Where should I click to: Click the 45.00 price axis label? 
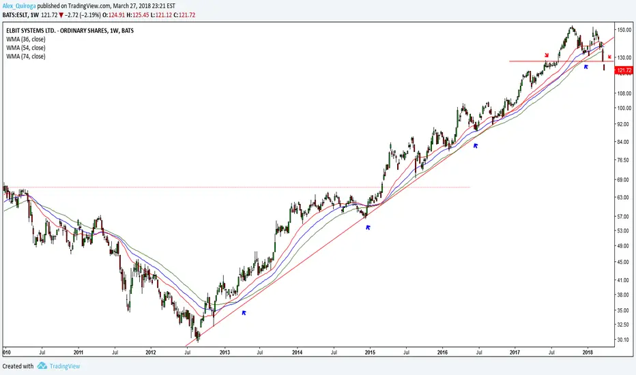(624, 262)
